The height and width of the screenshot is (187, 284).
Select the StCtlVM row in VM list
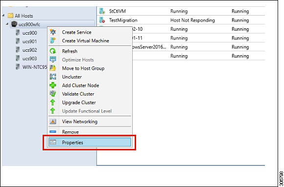click(182, 11)
